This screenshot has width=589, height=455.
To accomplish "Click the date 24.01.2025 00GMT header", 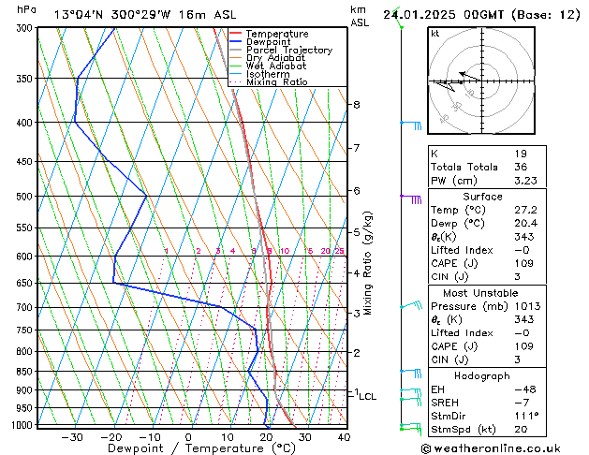I will (444, 15).
